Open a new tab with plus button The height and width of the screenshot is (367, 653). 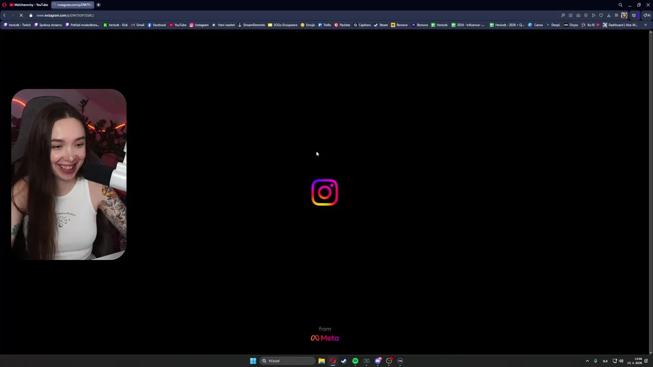[x=98, y=5]
